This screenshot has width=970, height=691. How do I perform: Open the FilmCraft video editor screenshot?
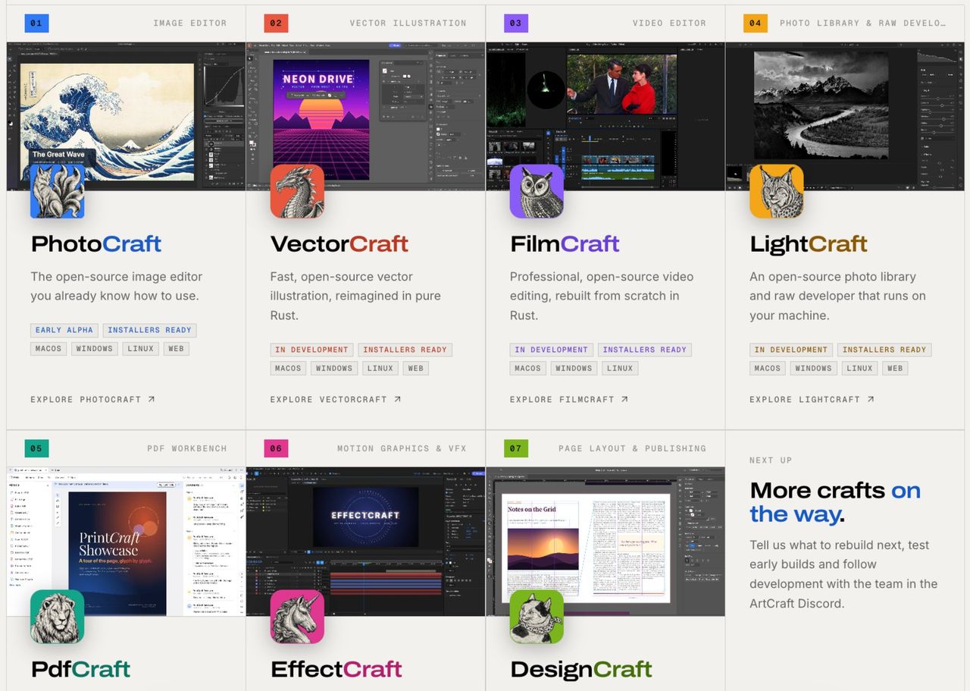[x=605, y=116]
